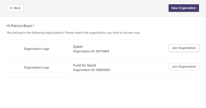Create a New Organization

click(x=184, y=8)
